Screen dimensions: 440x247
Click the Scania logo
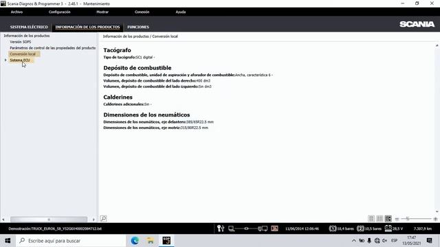click(417, 24)
